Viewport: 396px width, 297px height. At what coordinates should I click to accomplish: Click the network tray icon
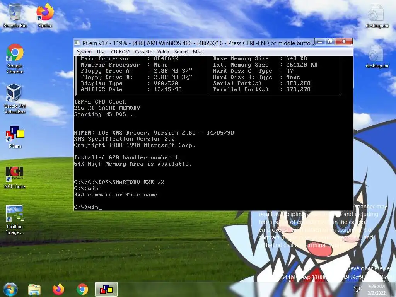tap(357, 289)
